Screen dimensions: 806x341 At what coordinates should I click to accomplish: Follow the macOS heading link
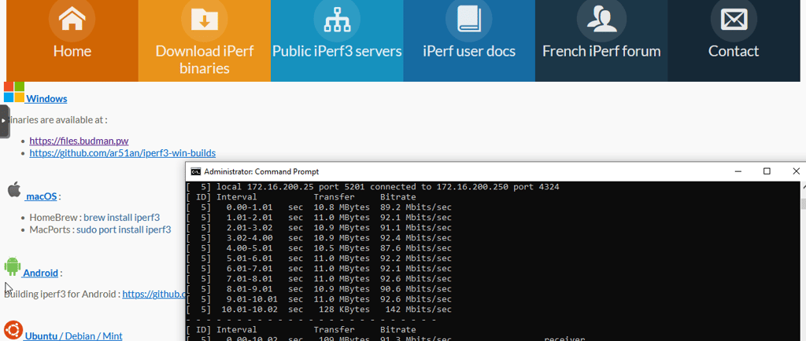[41, 196]
